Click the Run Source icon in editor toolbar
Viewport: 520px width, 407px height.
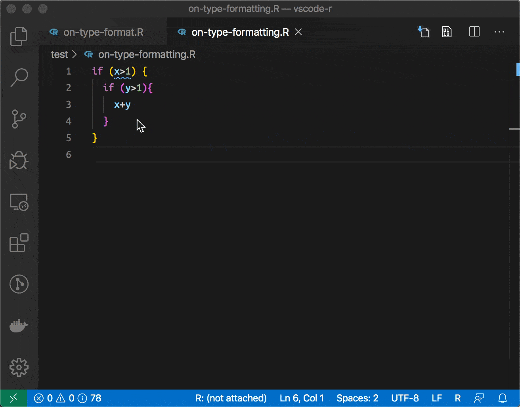coord(423,32)
